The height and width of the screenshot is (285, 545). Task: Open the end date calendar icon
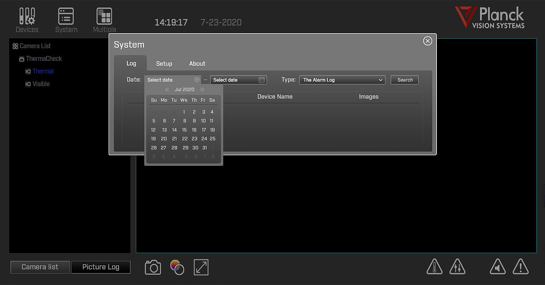click(x=262, y=80)
